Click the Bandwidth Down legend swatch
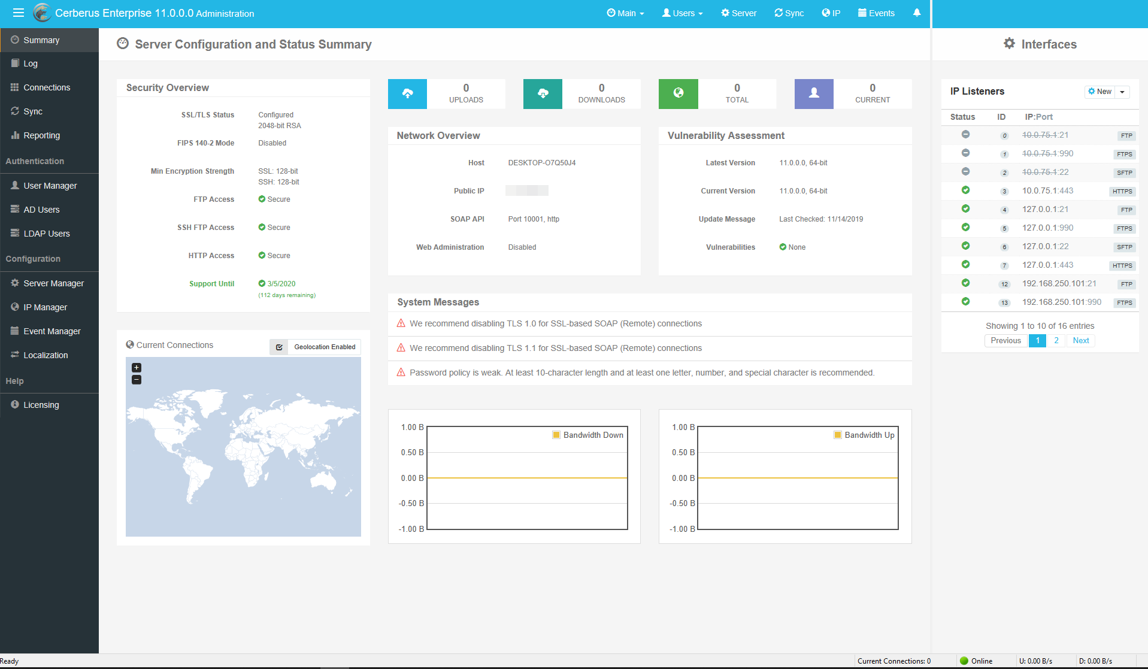The image size is (1148, 669). 556,435
